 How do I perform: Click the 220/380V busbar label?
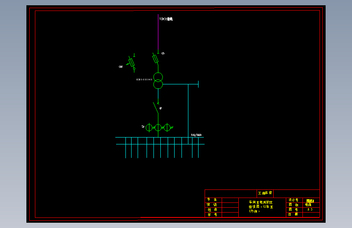tap(196, 135)
